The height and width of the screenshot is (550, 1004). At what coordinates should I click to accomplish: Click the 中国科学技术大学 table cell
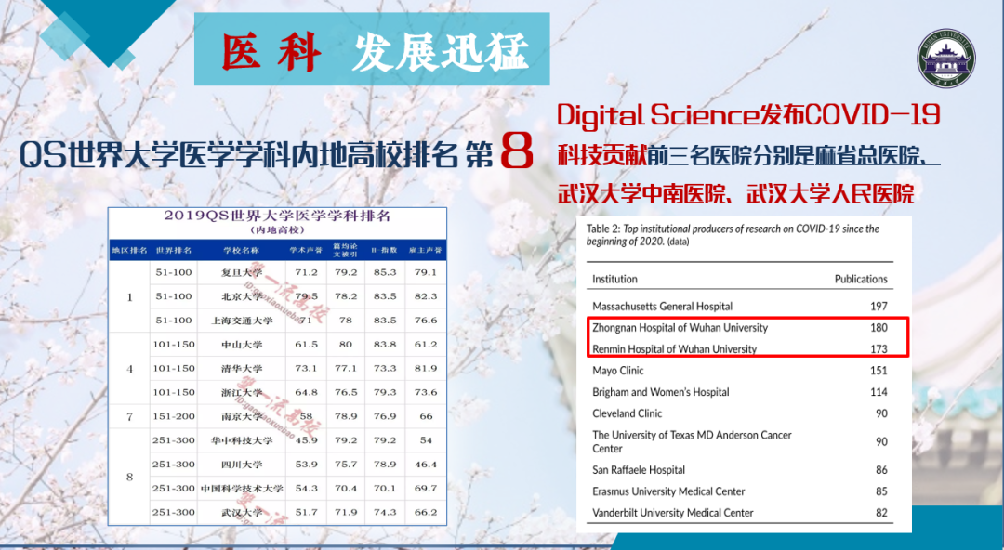pyautogui.click(x=242, y=489)
